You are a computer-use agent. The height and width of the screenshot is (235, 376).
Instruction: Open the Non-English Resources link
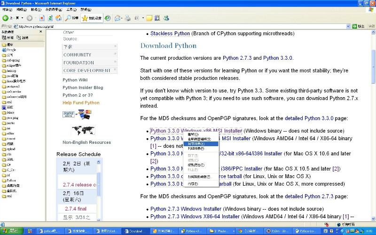click(x=87, y=142)
